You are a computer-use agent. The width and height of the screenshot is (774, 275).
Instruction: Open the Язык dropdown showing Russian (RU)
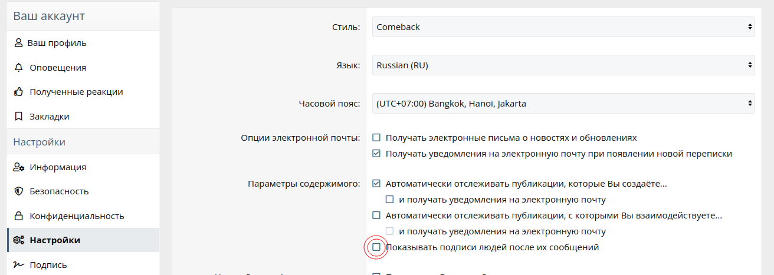tap(563, 65)
